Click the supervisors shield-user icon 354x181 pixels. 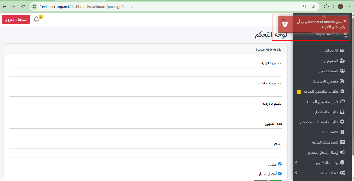pos(342,61)
